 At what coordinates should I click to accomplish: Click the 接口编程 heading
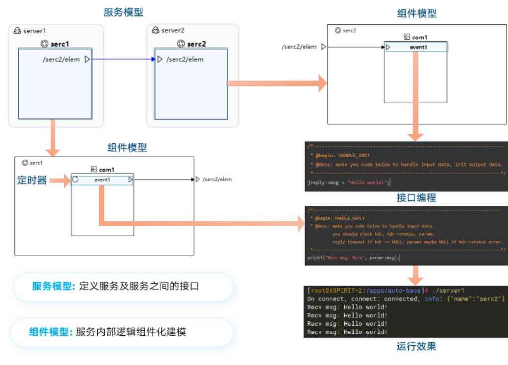point(416,197)
